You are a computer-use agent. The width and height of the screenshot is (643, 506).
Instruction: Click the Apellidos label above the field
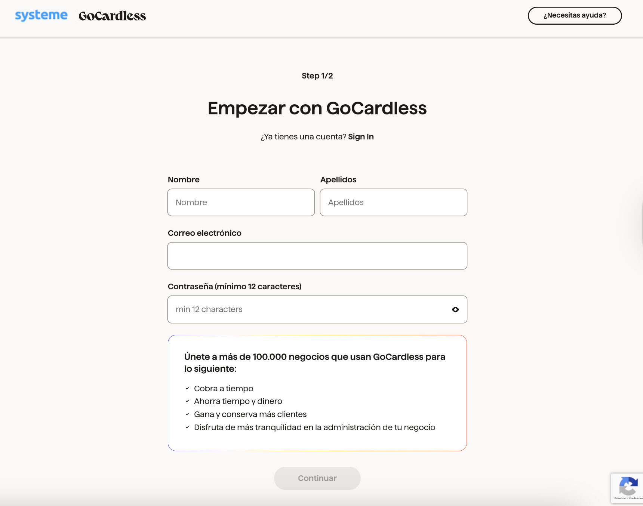pyautogui.click(x=338, y=180)
